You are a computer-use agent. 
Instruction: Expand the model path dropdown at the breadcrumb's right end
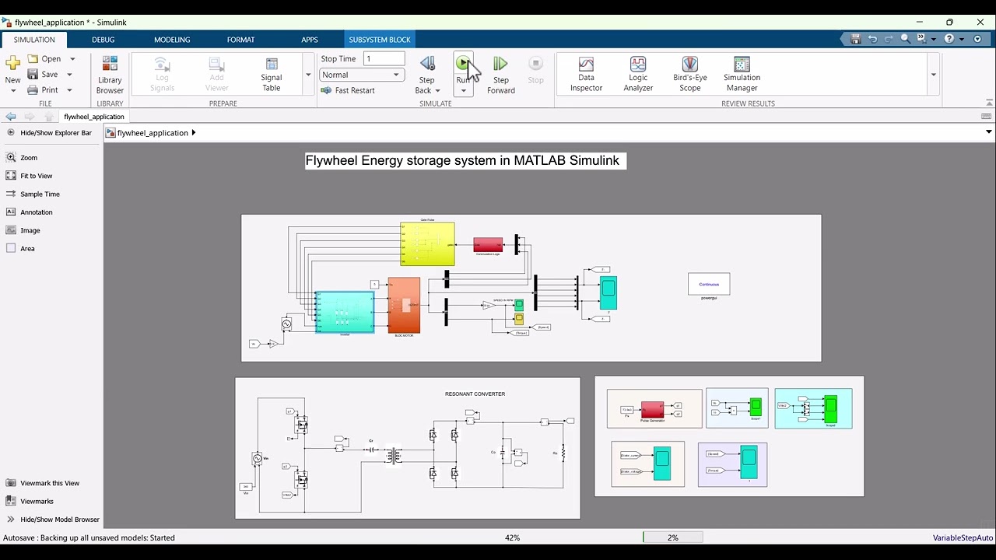click(x=989, y=132)
